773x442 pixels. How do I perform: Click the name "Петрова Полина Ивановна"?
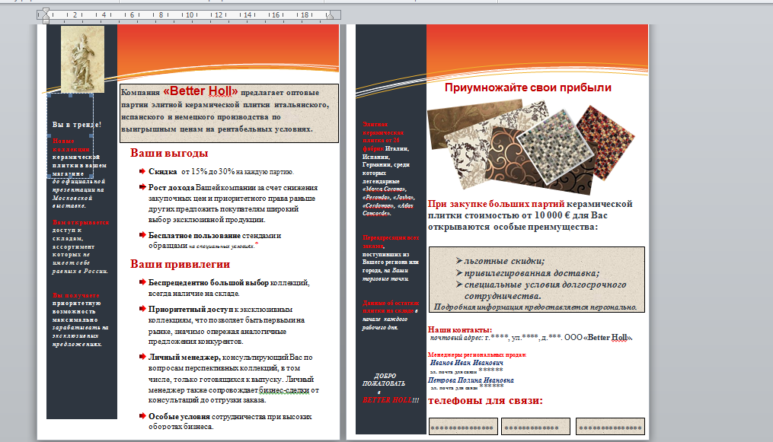(x=471, y=380)
